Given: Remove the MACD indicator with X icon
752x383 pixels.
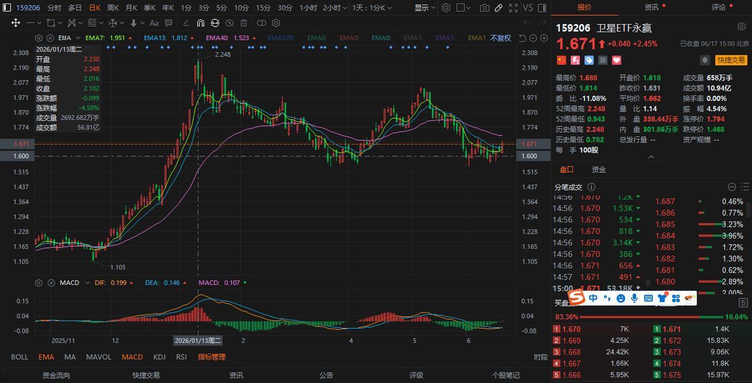Looking at the screenshot, I should [x=51, y=283].
